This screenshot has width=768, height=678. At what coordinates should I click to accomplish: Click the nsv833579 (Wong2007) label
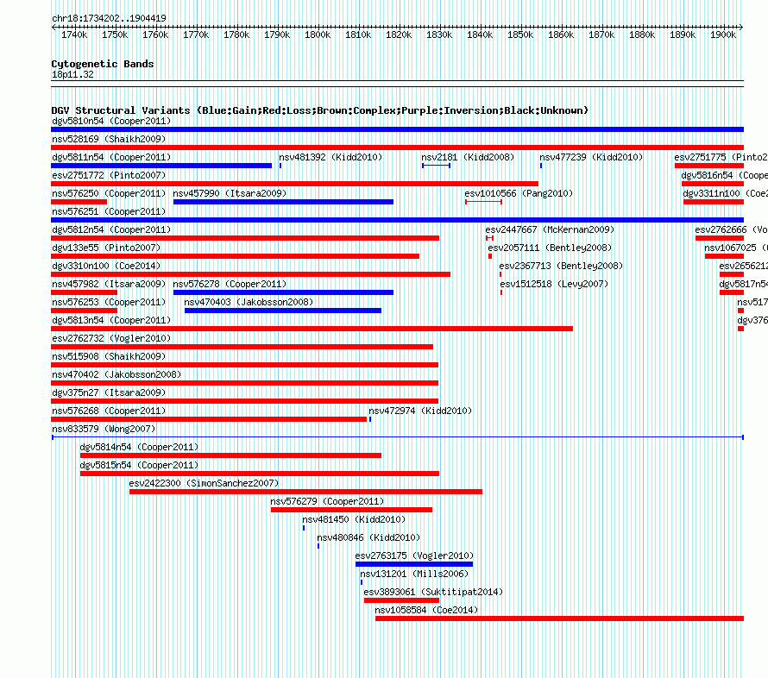[x=104, y=429]
